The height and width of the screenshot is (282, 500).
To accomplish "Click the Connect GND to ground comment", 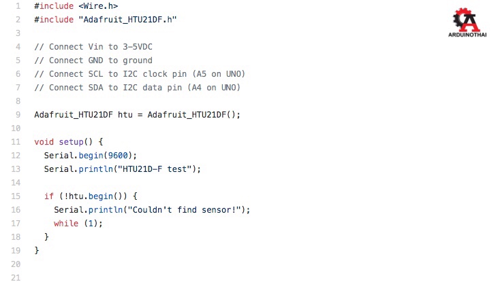I will 93,60.
